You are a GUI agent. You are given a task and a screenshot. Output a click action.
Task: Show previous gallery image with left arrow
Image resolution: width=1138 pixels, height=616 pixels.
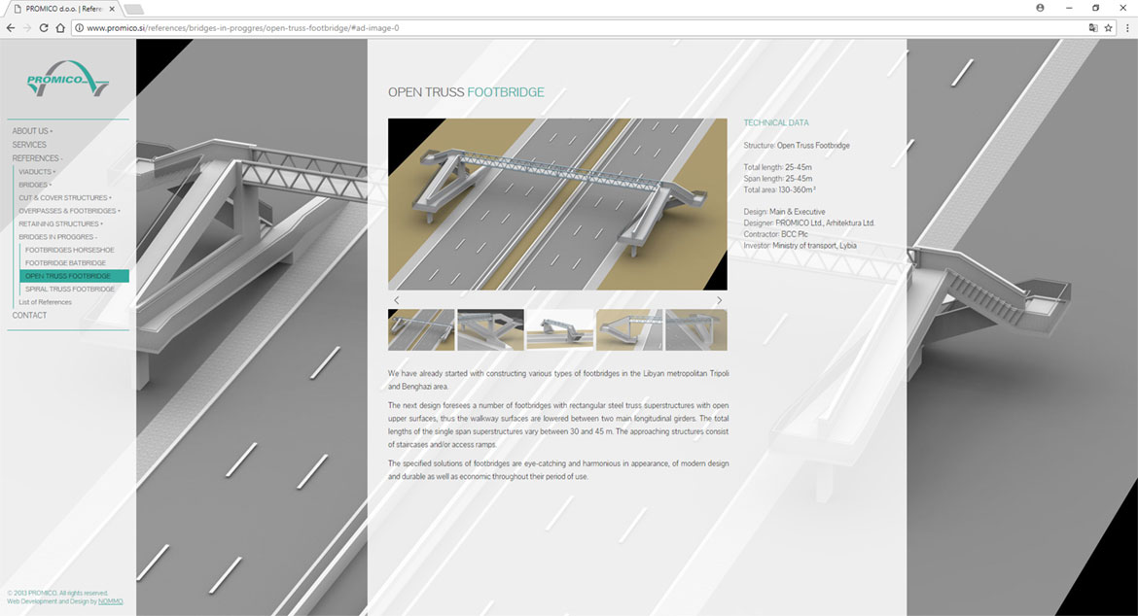tap(396, 300)
